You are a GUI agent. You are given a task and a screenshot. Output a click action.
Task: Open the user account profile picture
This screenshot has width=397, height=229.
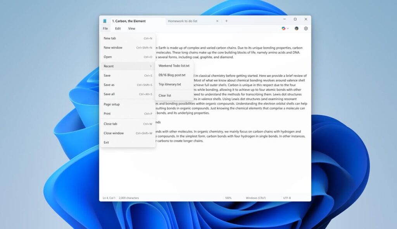(x=297, y=29)
